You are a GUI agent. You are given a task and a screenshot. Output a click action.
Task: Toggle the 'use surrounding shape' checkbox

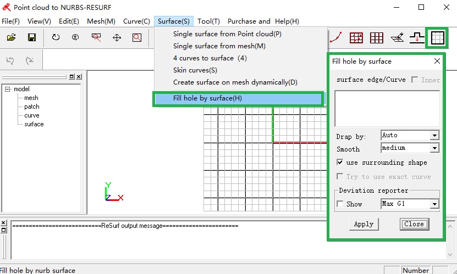pyautogui.click(x=340, y=163)
